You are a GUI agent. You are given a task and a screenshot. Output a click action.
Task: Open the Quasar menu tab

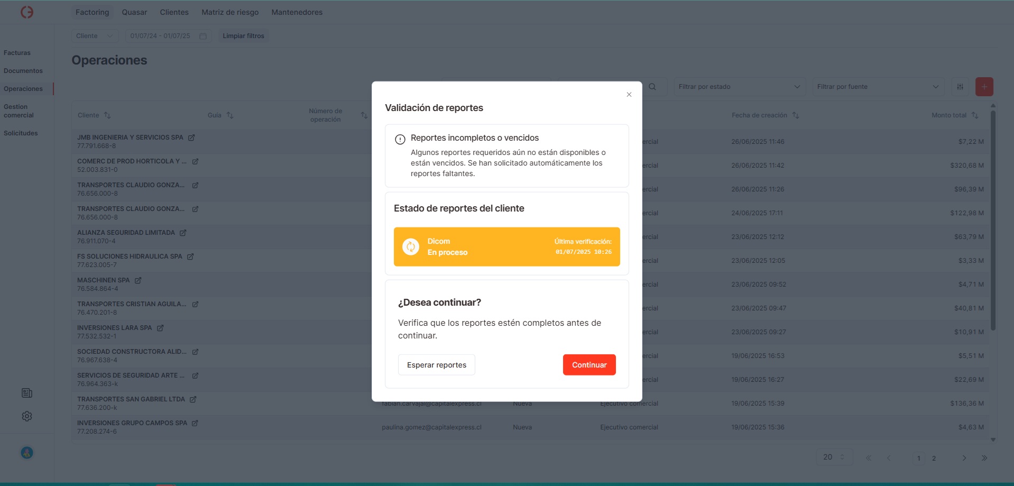pyautogui.click(x=134, y=12)
